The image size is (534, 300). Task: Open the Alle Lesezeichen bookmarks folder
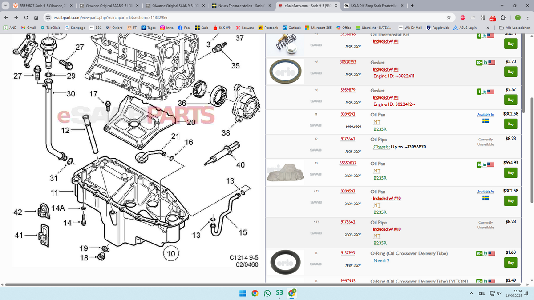[515, 28]
